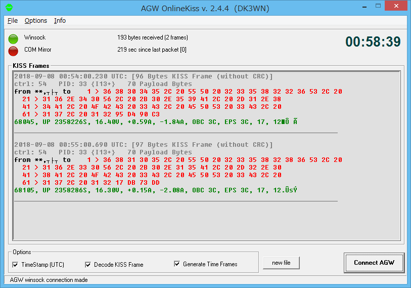Click the 00:54:00.230 UTC frame header line

click(x=144, y=76)
